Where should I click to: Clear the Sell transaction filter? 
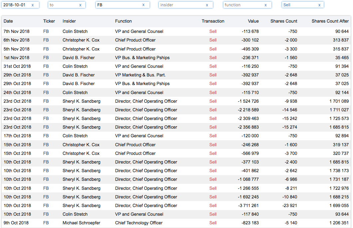click(319, 5)
